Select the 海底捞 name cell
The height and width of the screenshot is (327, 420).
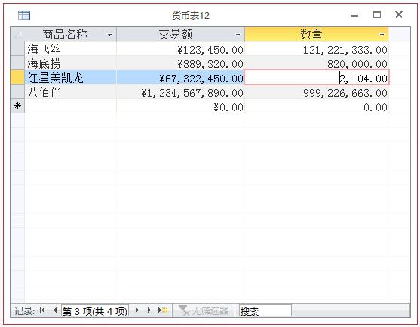(70, 63)
